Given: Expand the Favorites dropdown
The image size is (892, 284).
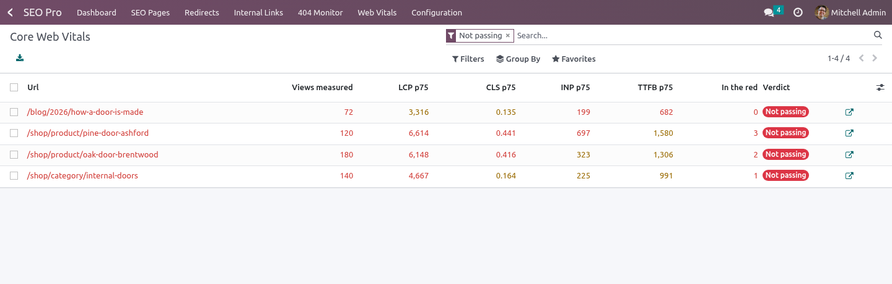Looking at the screenshot, I should click(x=574, y=59).
